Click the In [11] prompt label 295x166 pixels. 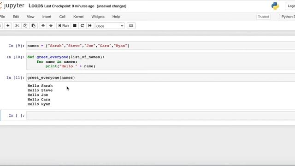15,77
